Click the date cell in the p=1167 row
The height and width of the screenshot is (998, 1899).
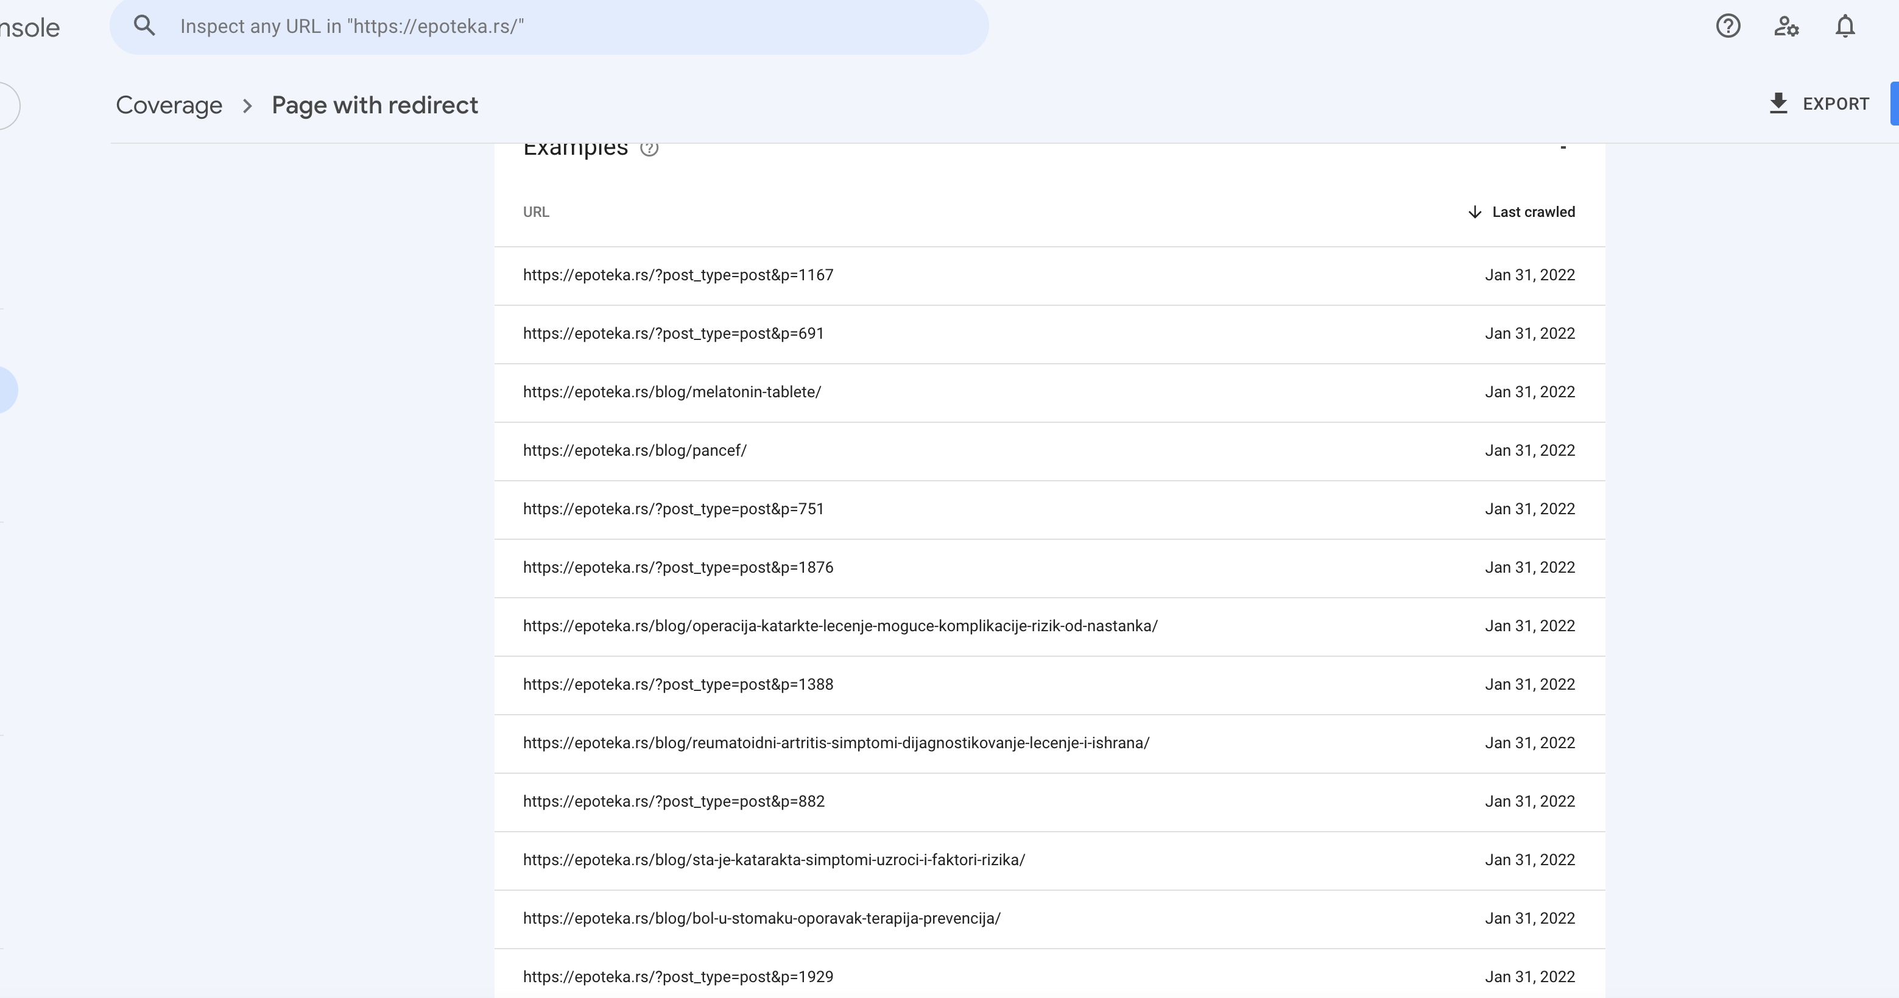[1530, 275]
